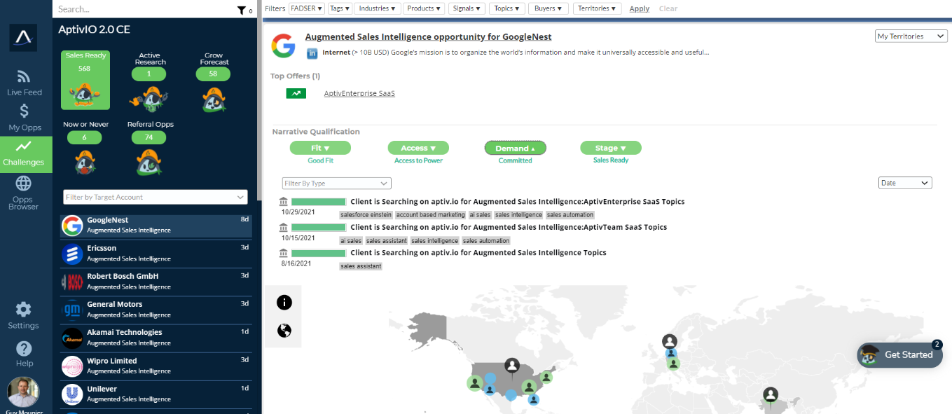This screenshot has width=952, height=414.
Task: Click the info circle icon above map
Action: click(x=284, y=303)
